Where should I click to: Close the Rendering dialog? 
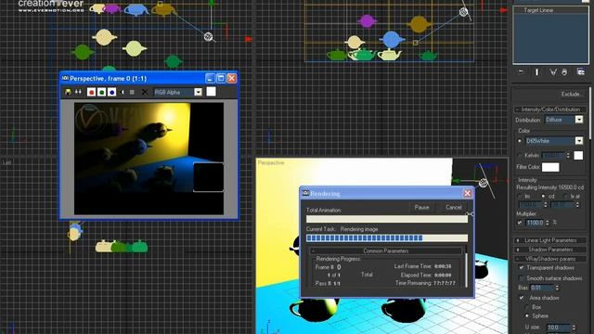click(468, 194)
